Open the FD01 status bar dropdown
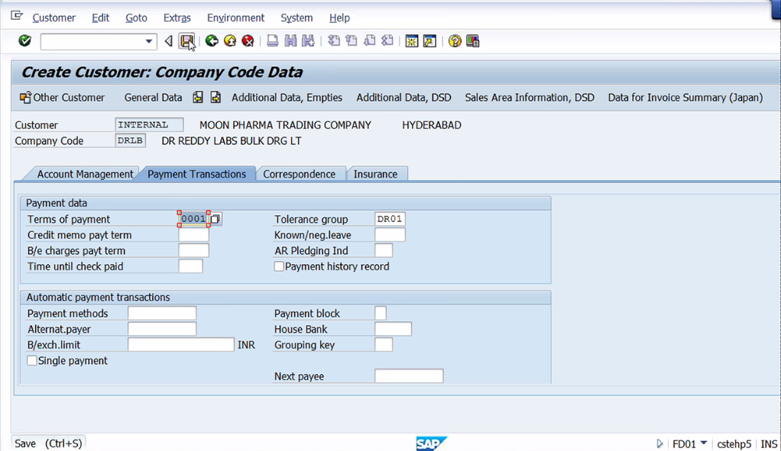Image resolution: width=781 pixels, height=451 pixels. 704,443
